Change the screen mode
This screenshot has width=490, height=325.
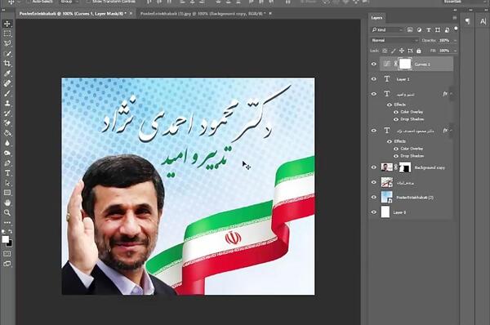(x=7, y=264)
